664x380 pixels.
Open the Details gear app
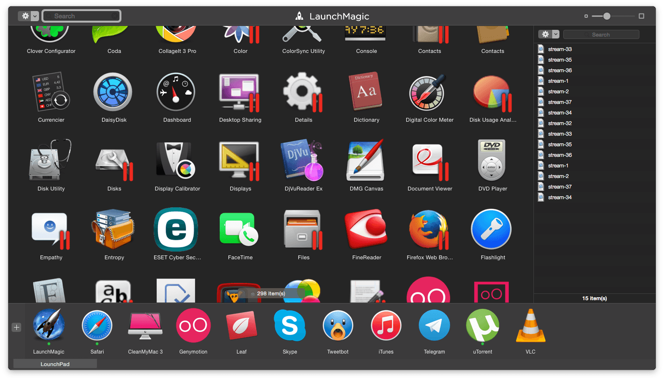click(x=304, y=92)
